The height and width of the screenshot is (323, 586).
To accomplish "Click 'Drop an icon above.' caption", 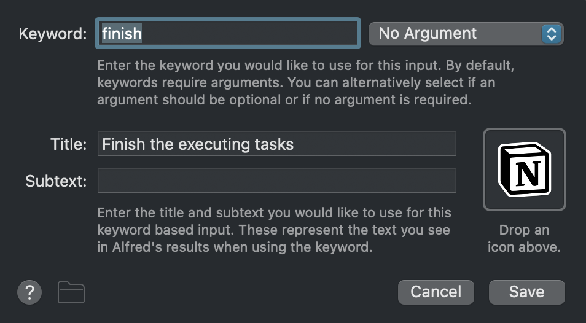I will pos(524,238).
